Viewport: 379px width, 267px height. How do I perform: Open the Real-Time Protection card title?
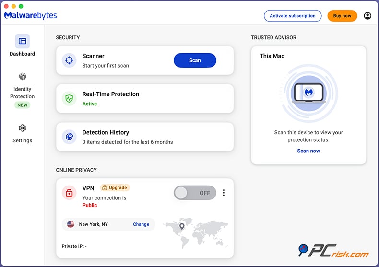(111, 94)
